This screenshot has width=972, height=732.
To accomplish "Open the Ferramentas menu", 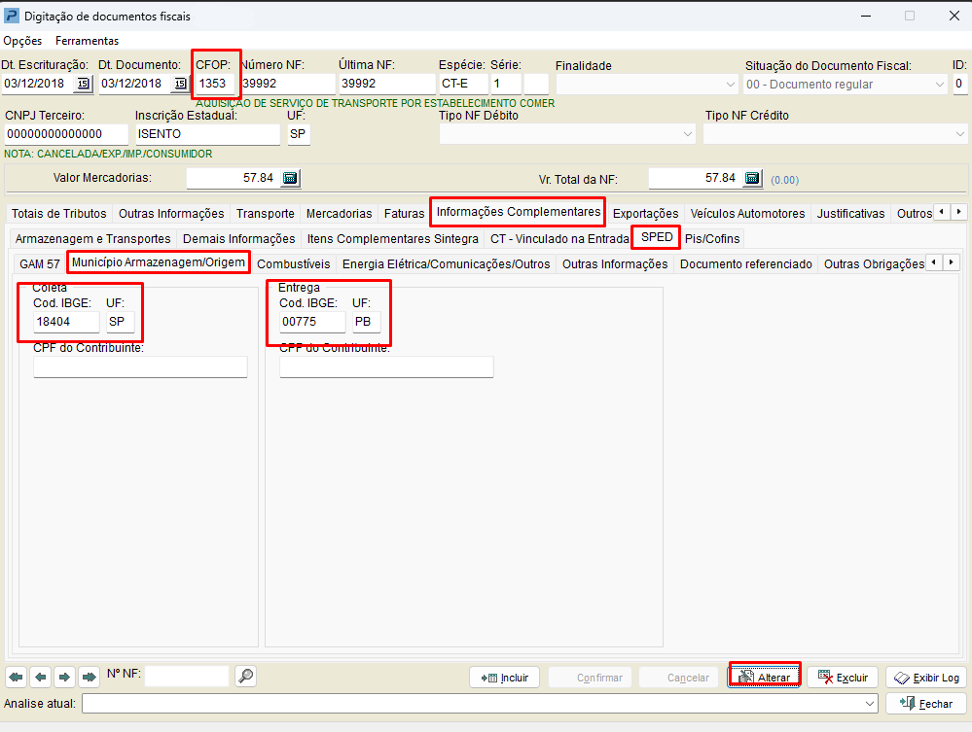I will coord(87,41).
